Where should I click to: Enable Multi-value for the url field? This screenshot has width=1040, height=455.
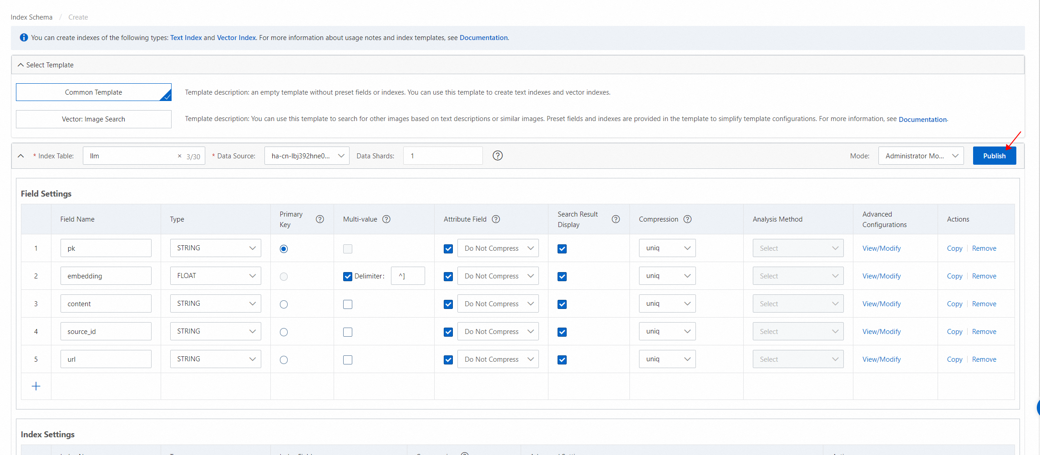348,360
